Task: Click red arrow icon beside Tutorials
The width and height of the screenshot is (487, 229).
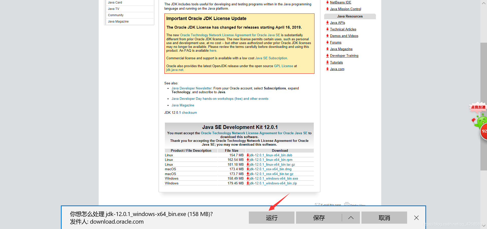Action: tap(327, 62)
